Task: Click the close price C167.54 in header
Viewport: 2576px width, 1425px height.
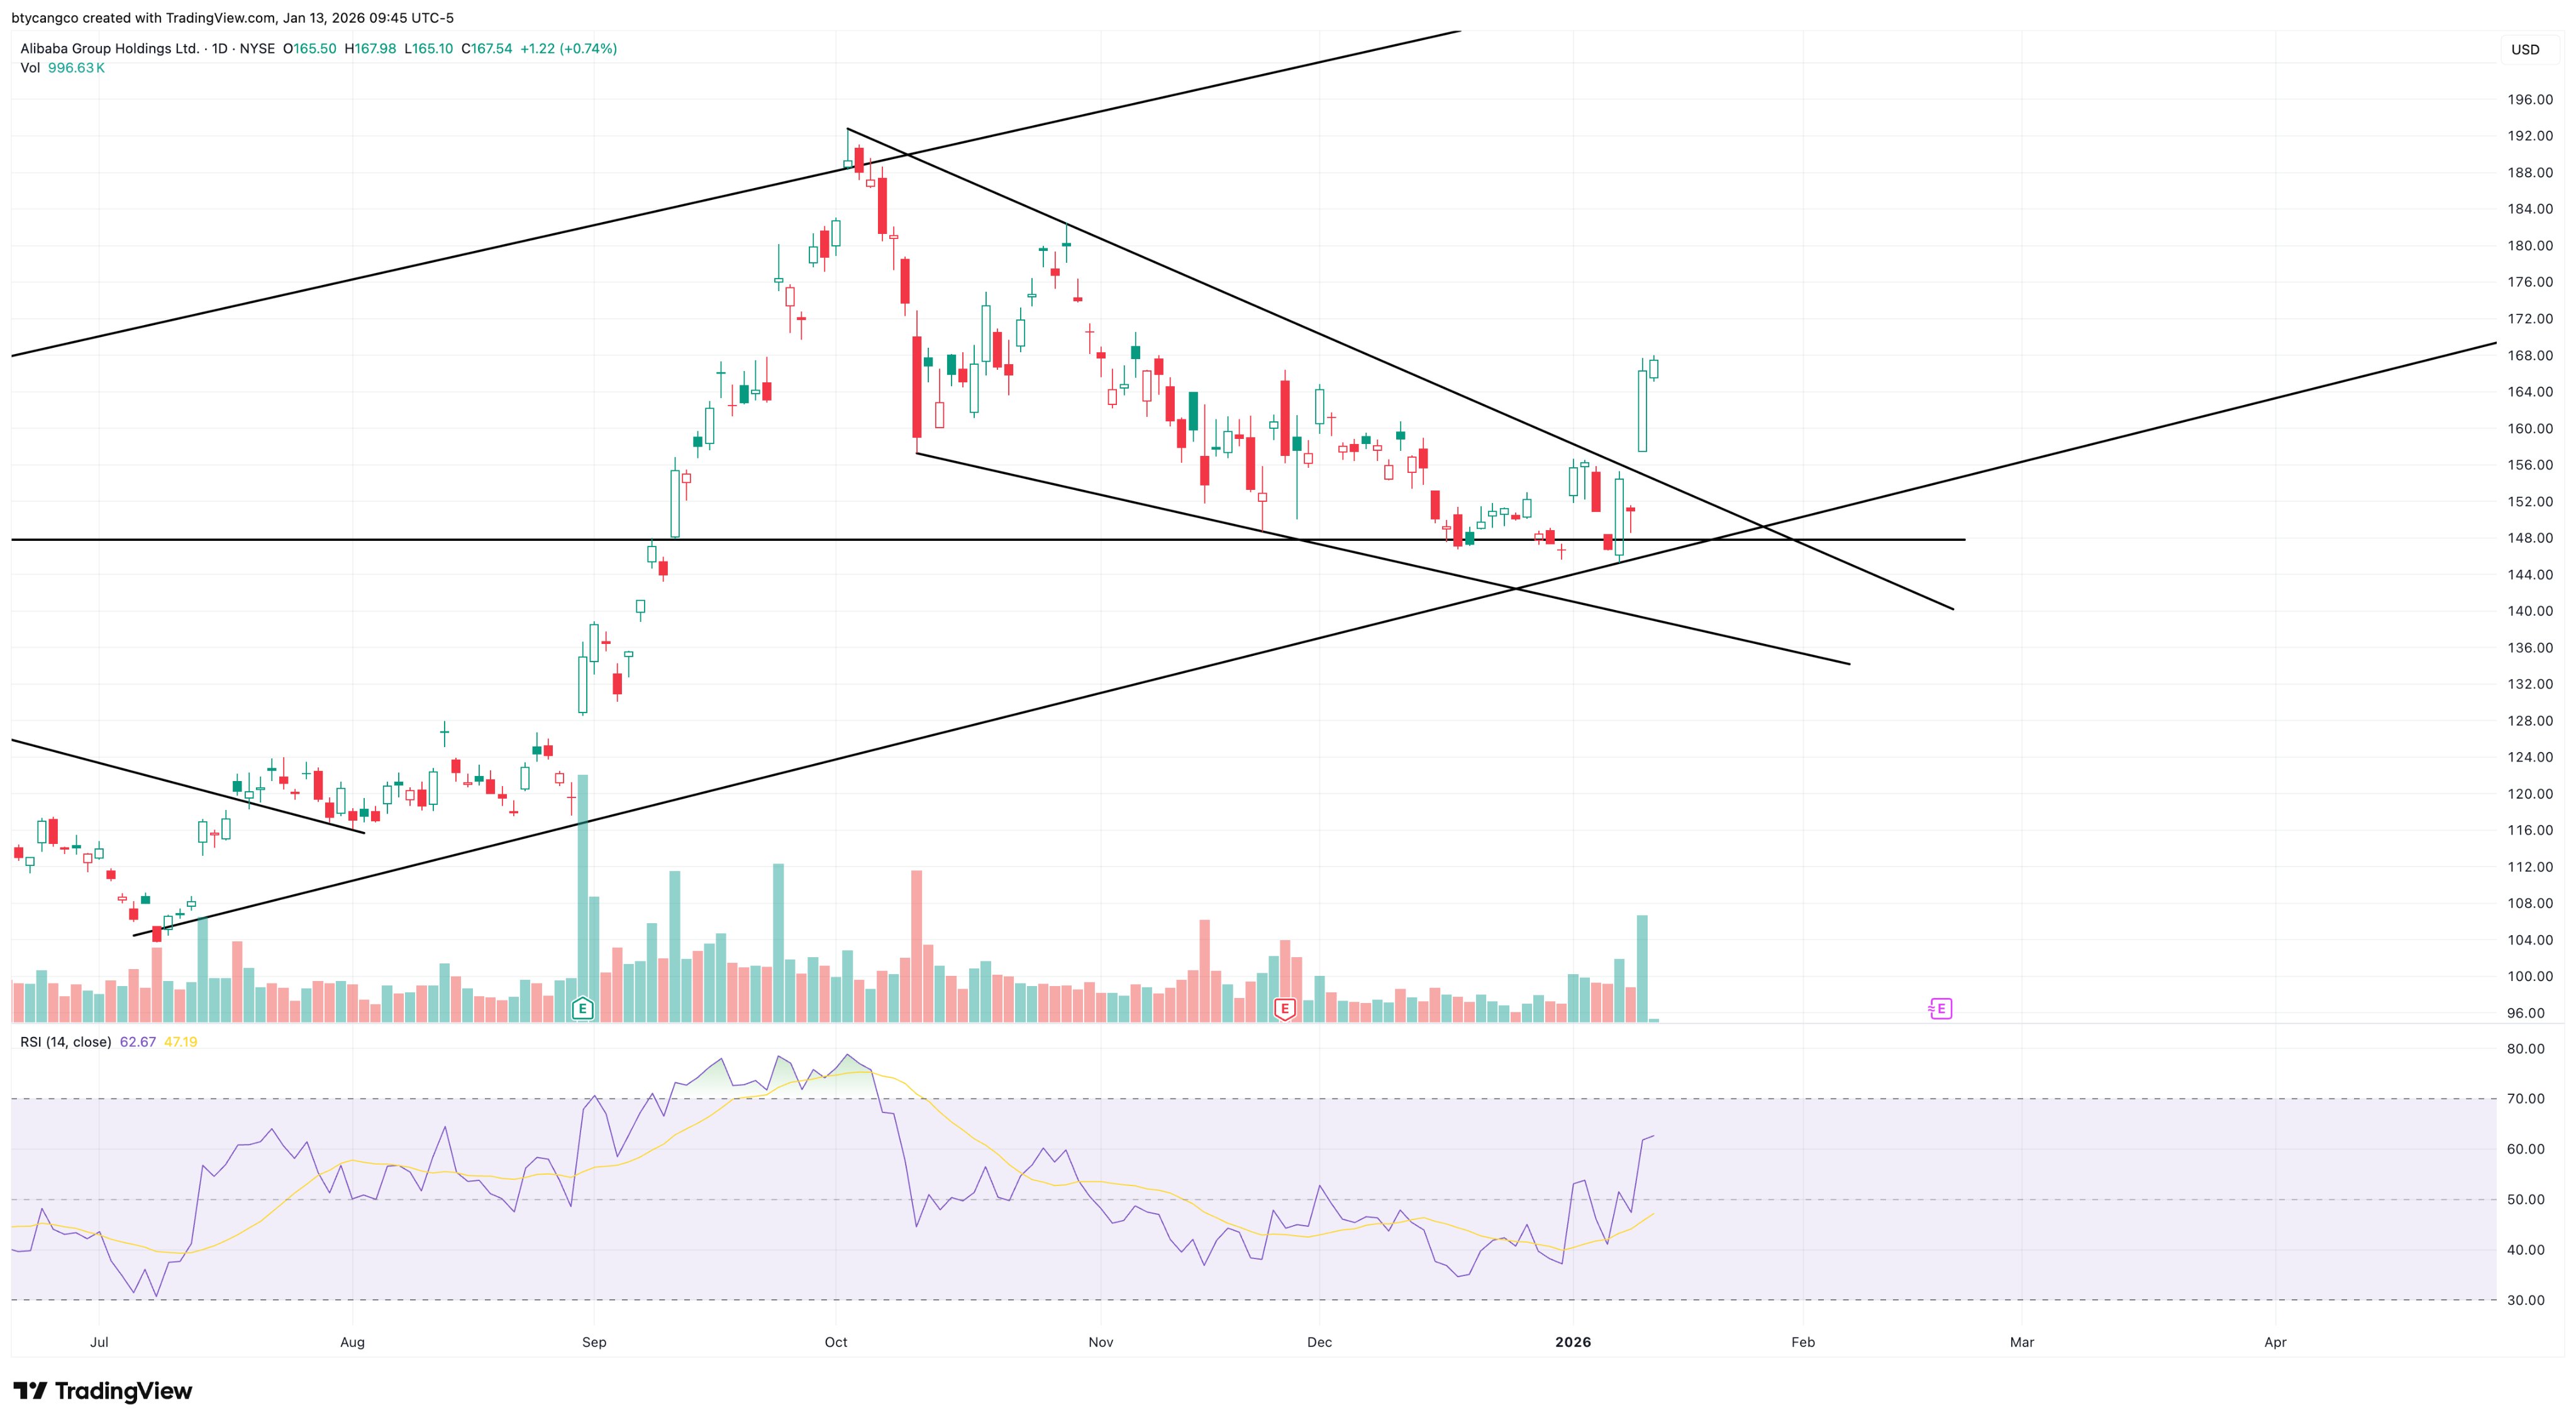Action: pos(486,48)
